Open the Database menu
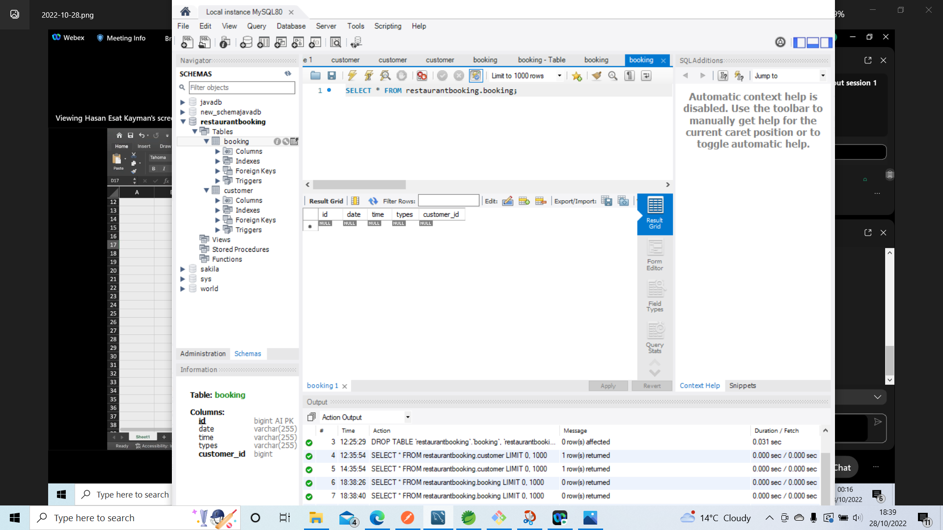 (291, 26)
